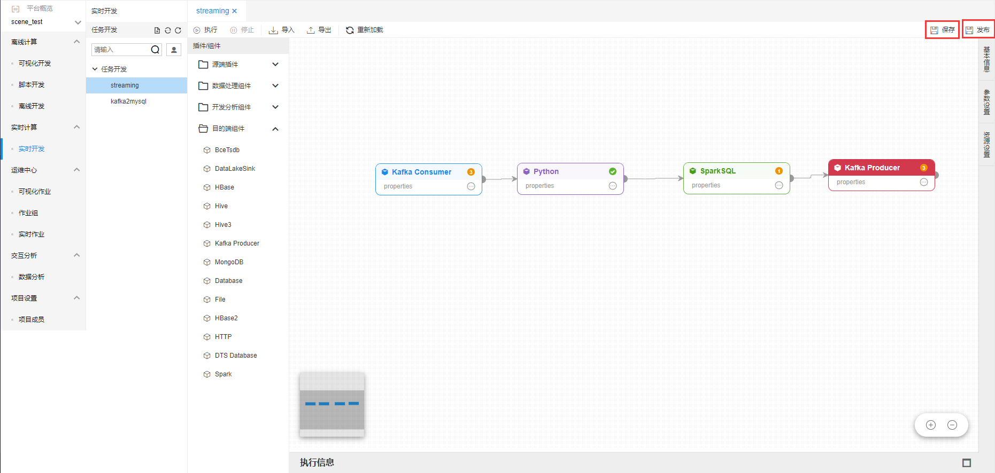Screen dimensions: 995x473
Task: Publish the job with 发布
Action: 978,30
